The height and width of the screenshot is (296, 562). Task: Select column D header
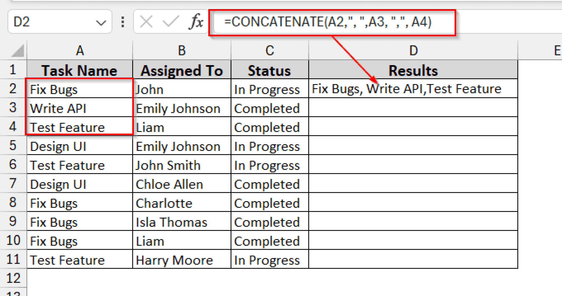pyautogui.click(x=413, y=50)
